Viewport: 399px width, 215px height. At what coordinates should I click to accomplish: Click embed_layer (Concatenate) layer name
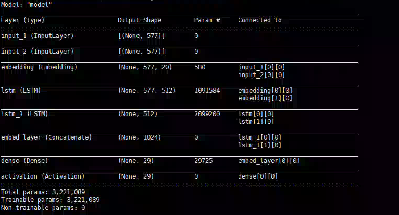[46, 137]
